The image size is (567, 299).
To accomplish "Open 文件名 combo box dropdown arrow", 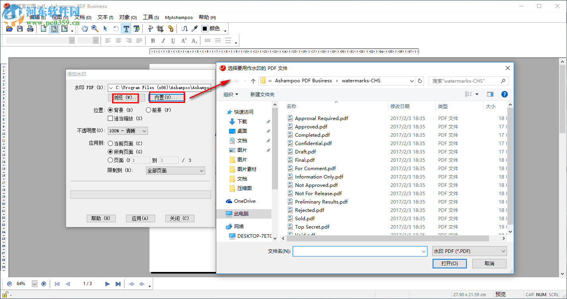I will pos(423,251).
